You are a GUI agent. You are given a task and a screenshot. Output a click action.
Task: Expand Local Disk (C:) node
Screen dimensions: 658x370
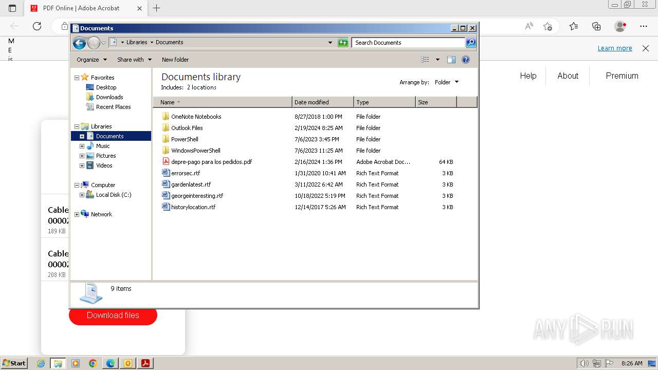tap(82, 195)
